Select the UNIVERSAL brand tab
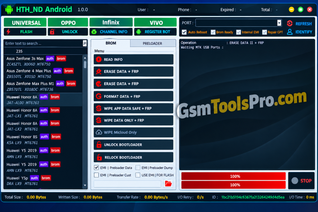This screenshot has height=212, width=318. [25, 22]
